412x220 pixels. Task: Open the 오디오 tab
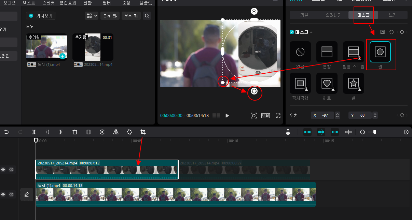coord(9,2)
